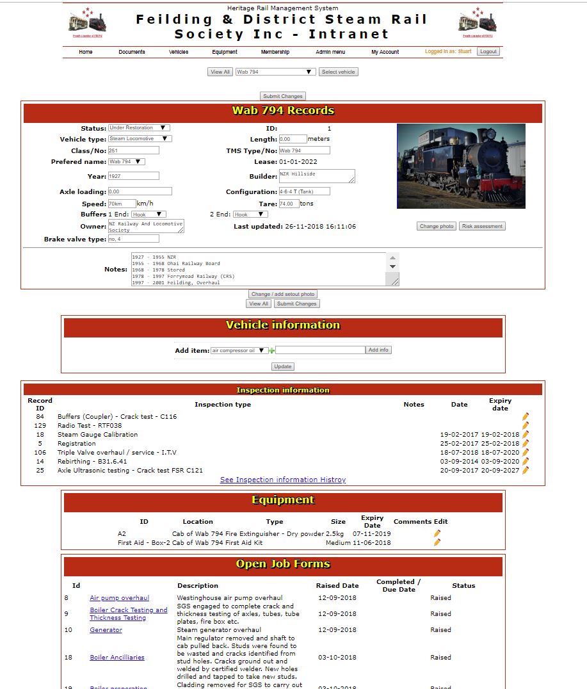Edit the Buffers (Coupler) crack test record

(x=526, y=416)
